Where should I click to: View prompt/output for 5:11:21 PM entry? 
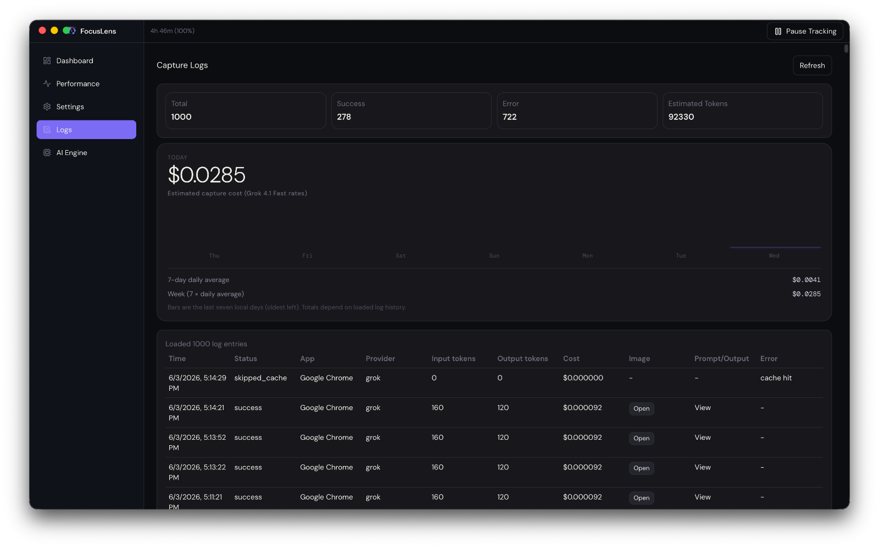tap(702, 497)
